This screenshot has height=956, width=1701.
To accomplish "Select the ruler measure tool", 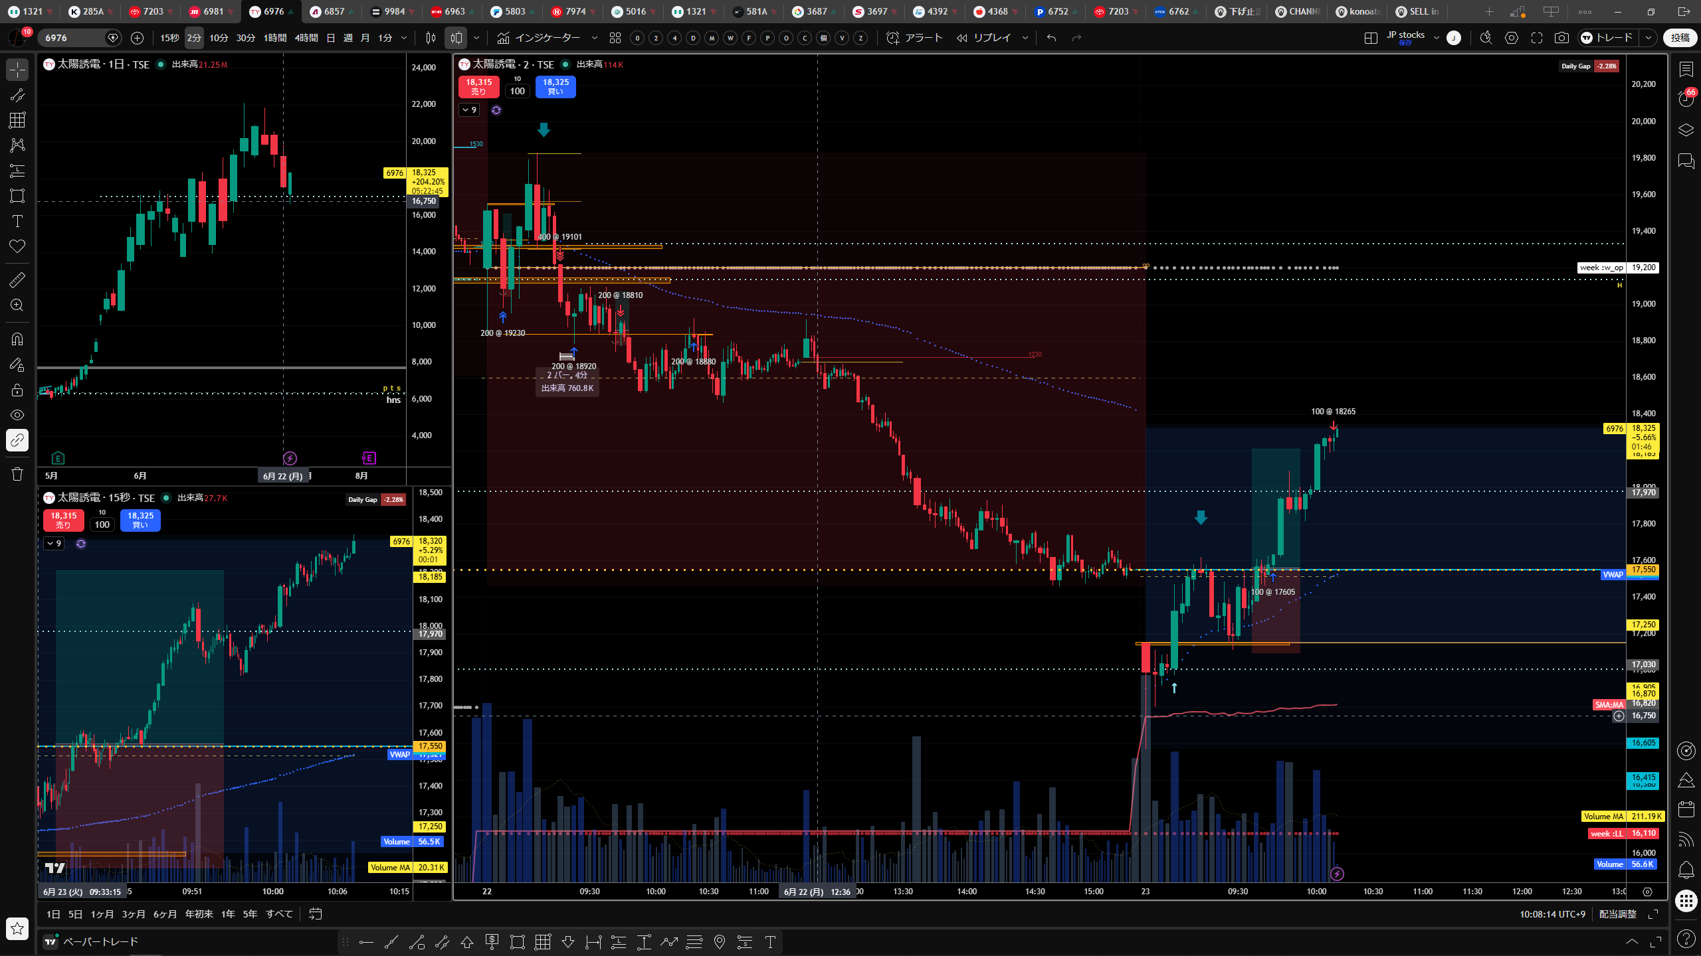I will point(17,279).
